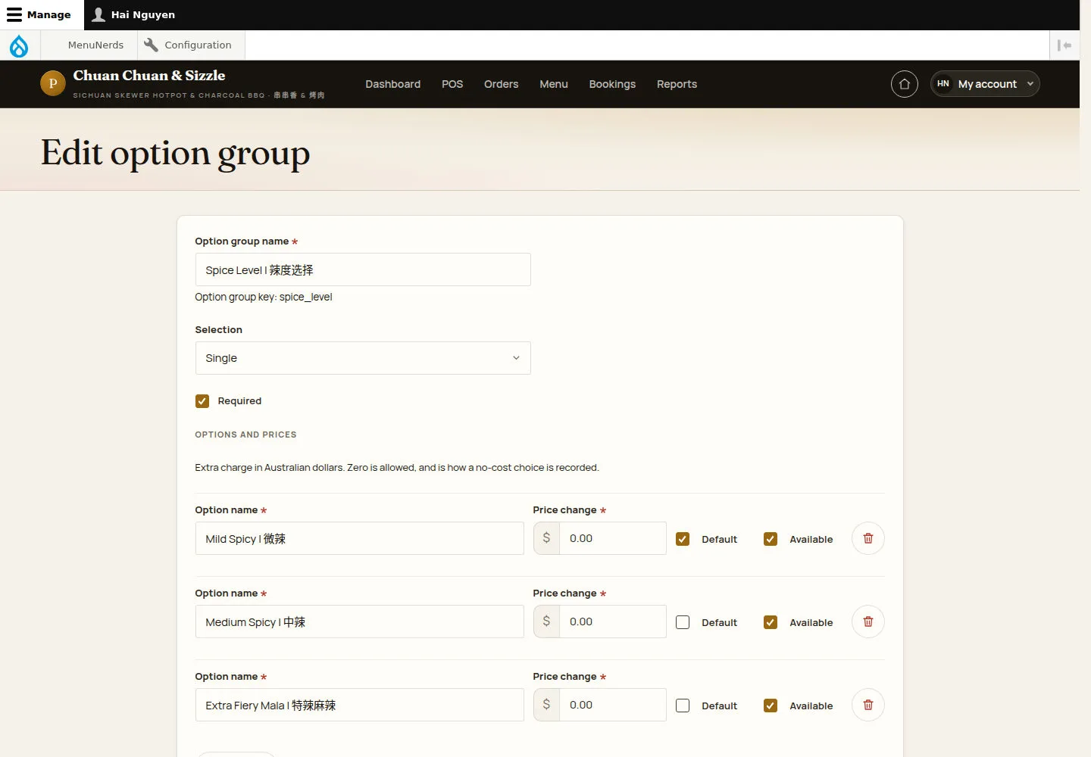
Task: Go to the POS page
Action: (x=452, y=84)
